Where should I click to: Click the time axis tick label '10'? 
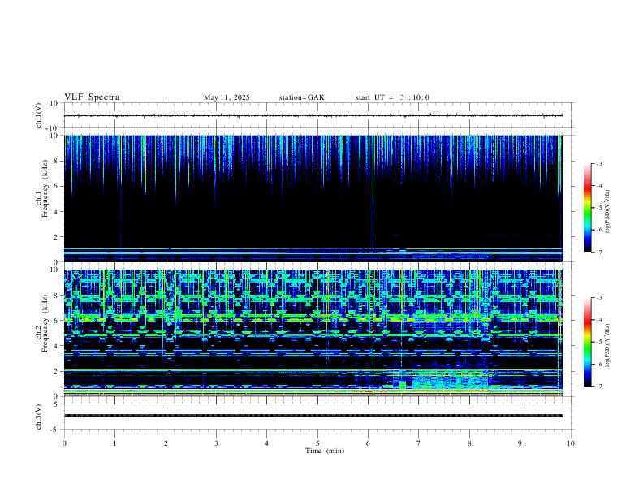point(571,443)
